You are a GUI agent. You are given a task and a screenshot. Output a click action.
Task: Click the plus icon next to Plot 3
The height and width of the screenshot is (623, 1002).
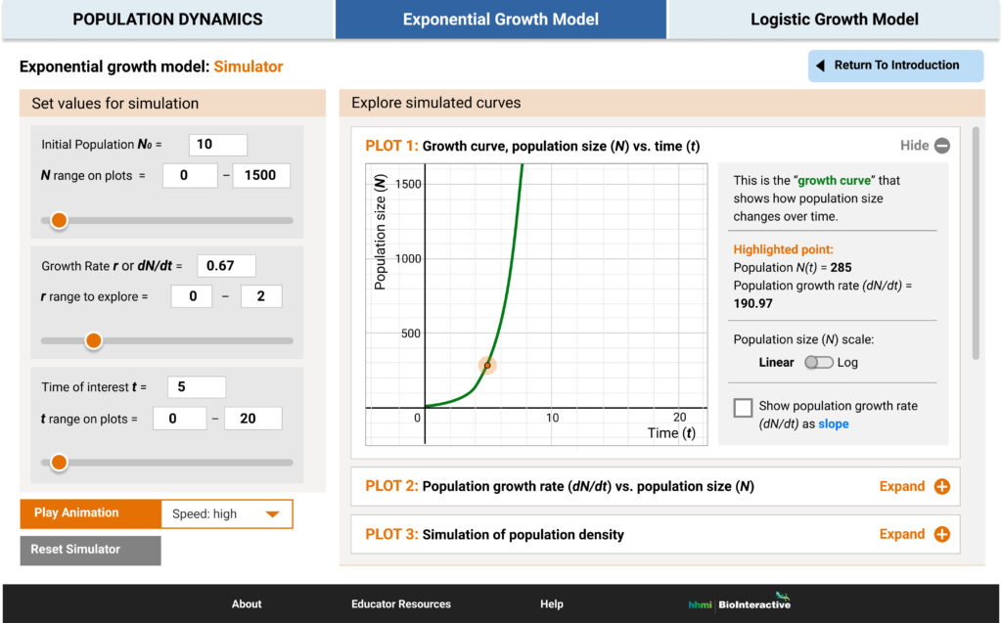coord(941,534)
